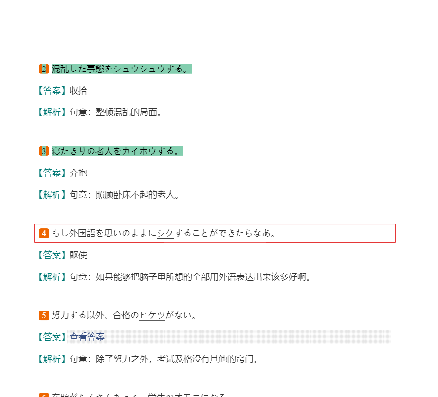Click the answer text 介抱
This screenshot has width=438, height=397.
tap(78, 173)
